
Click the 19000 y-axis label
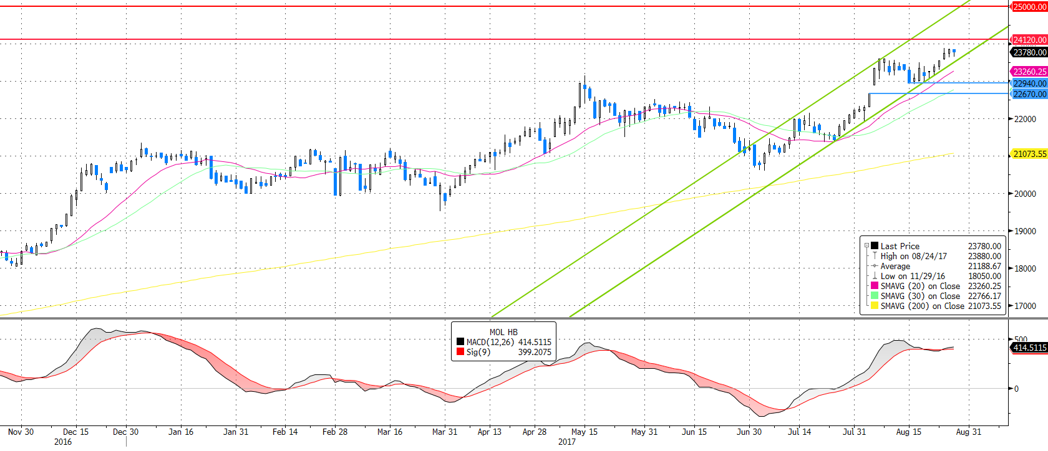pos(1025,231)
